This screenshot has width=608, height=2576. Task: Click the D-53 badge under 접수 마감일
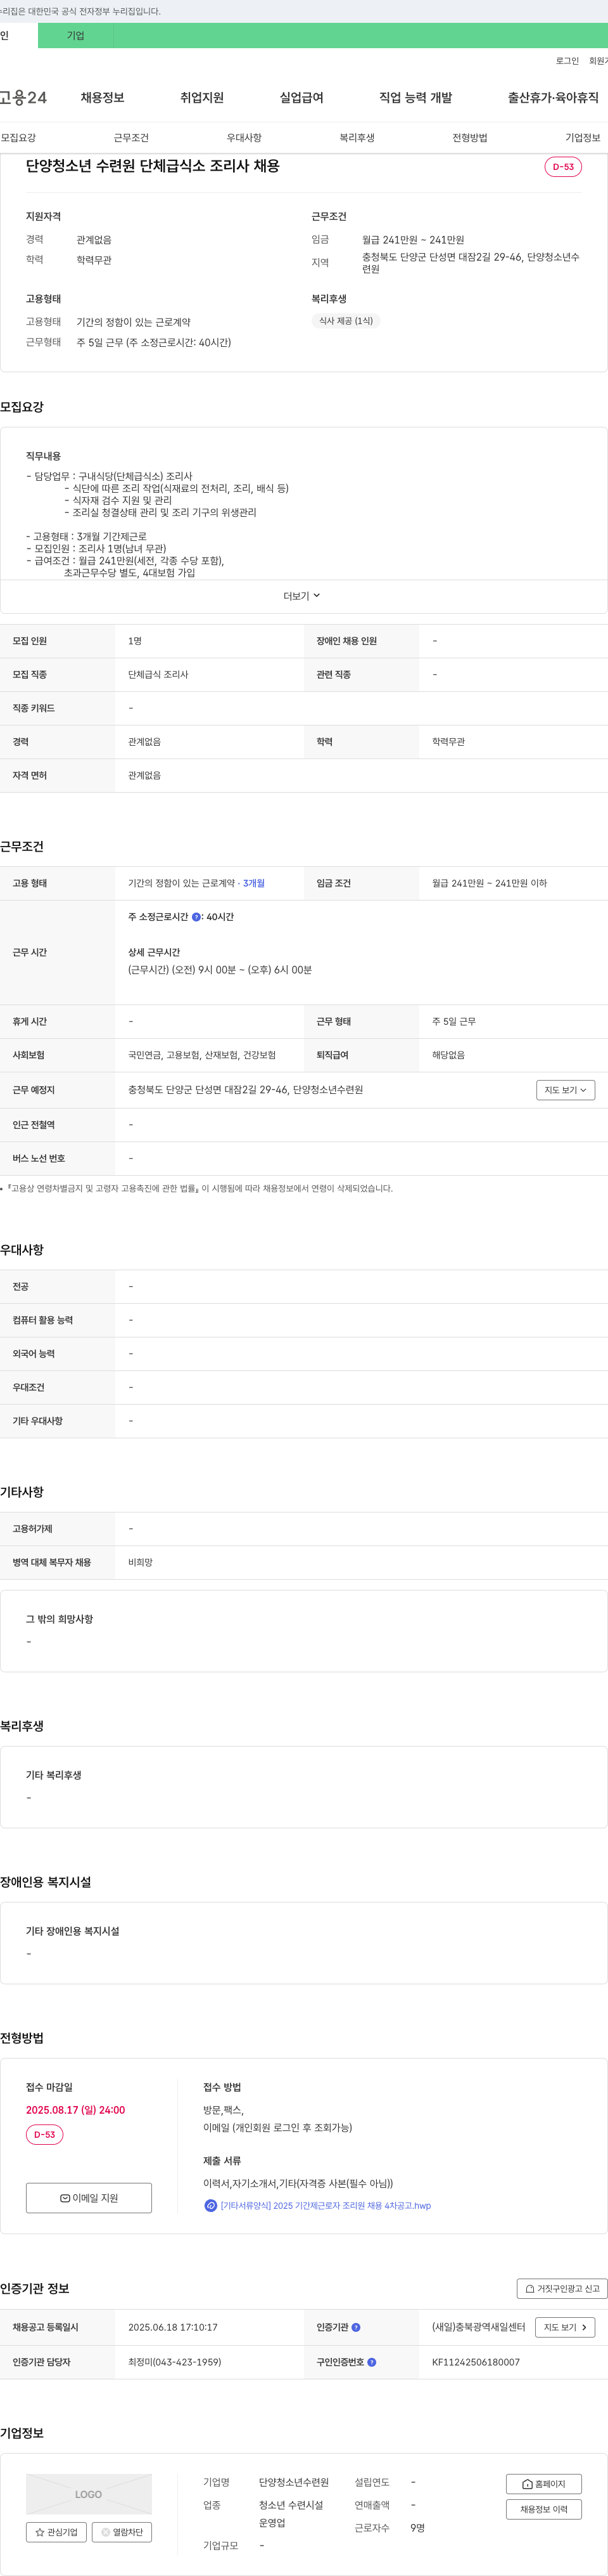coord(45,2135)
